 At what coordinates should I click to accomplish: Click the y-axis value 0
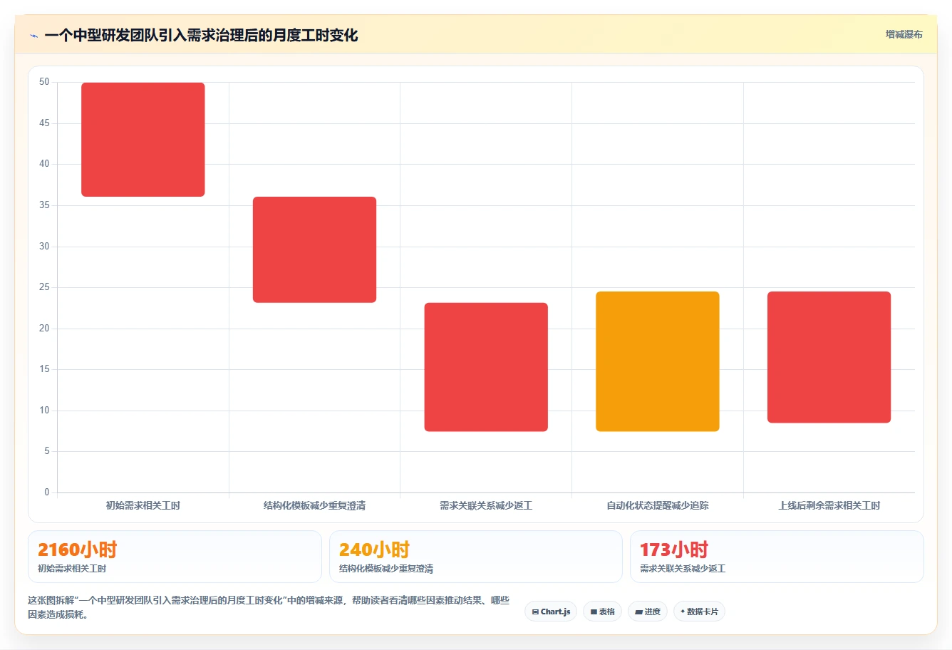[x=47, y=492]
